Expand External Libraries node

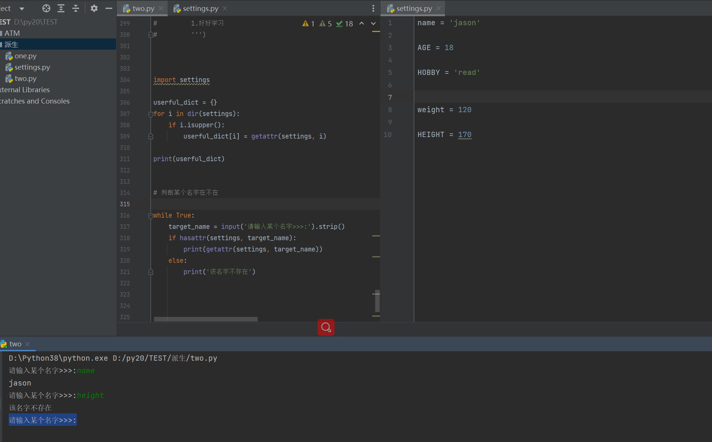[25, 90]
